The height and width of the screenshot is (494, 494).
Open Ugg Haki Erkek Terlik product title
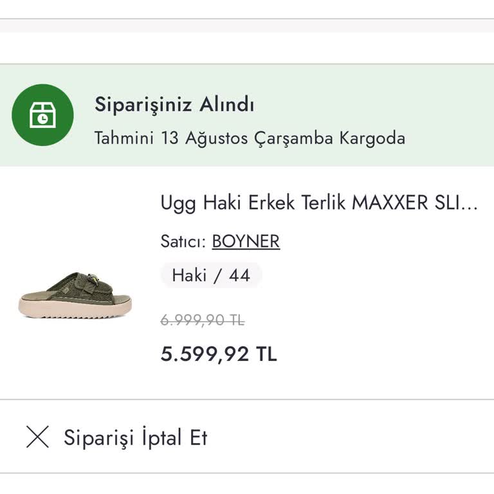pyautogui.click(x=309, y=203)
